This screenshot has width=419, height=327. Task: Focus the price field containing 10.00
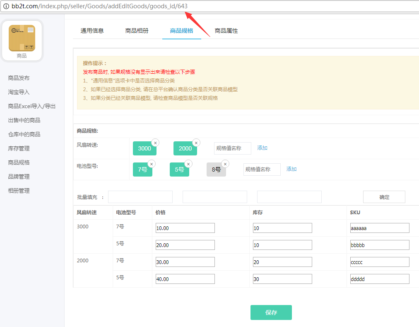point(185,228)
